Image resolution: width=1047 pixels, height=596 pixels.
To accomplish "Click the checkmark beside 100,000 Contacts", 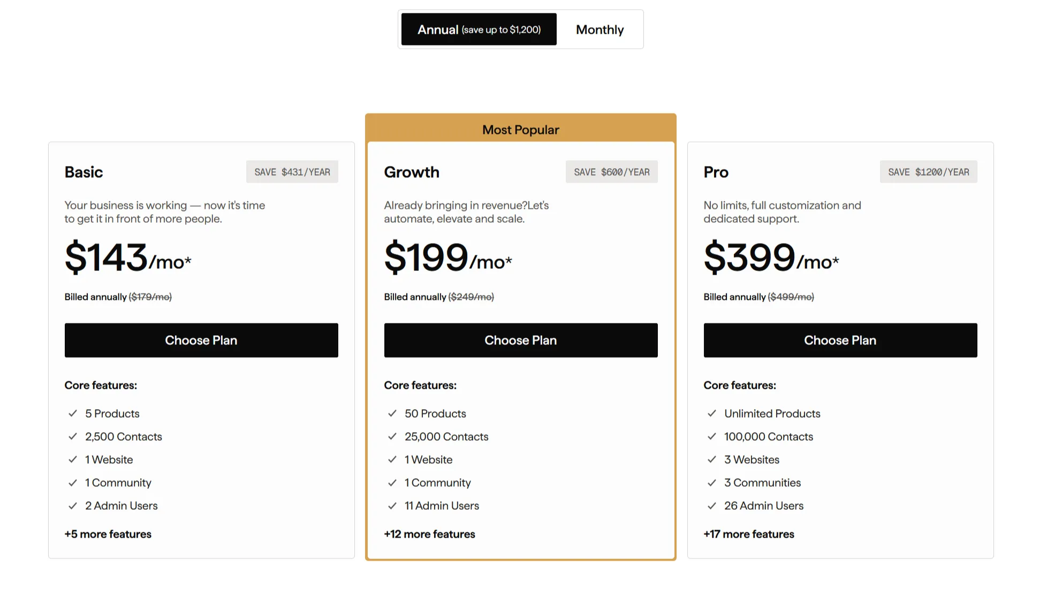I will click(712, 436).
